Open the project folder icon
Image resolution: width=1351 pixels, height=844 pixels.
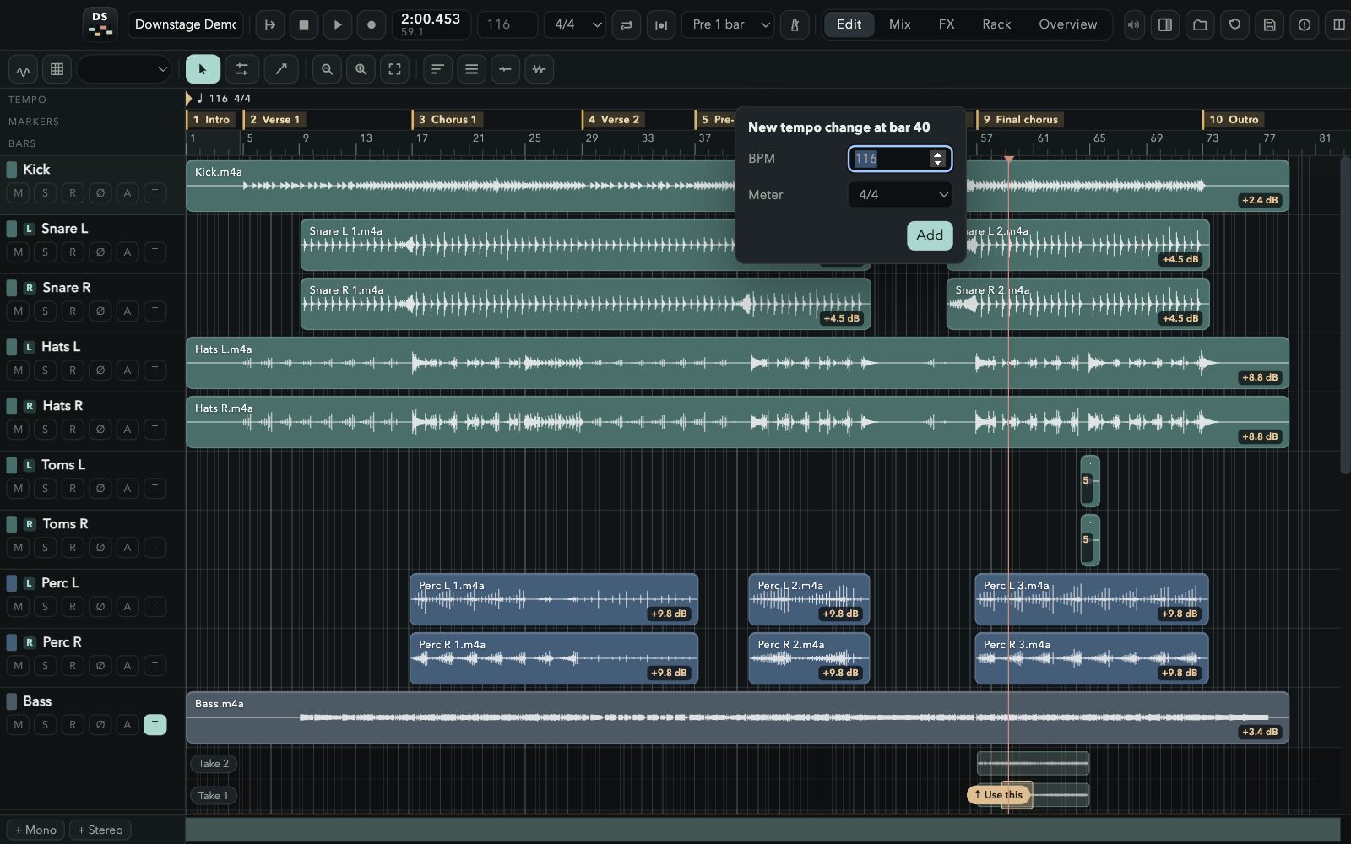1200,24
